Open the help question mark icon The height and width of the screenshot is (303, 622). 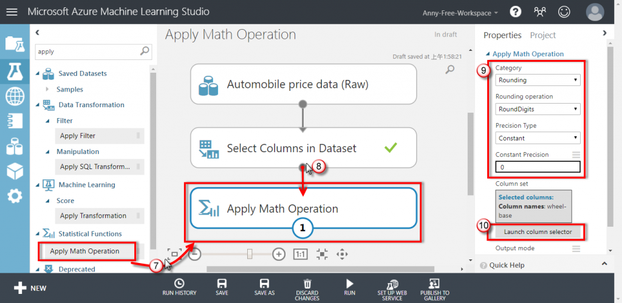coord(515,12)
